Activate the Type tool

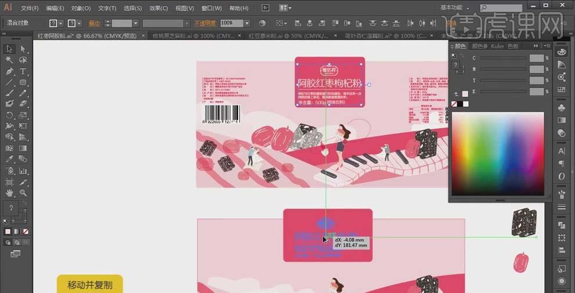[23, 71]
